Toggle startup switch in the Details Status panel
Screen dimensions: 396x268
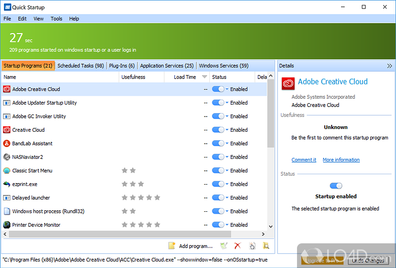336,186
